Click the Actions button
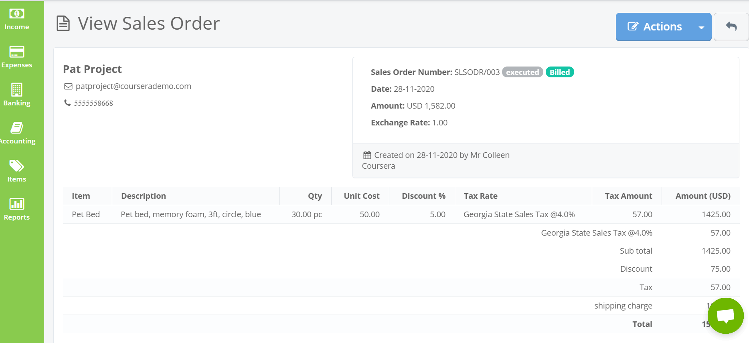Image resolution: width=749 pixels, height=343 pixels. [x=655, y=27]
